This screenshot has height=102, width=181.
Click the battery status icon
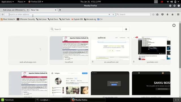175,2
